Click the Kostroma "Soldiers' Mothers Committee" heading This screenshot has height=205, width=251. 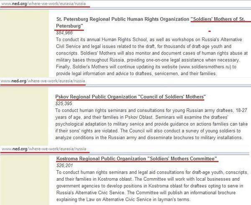136,158
